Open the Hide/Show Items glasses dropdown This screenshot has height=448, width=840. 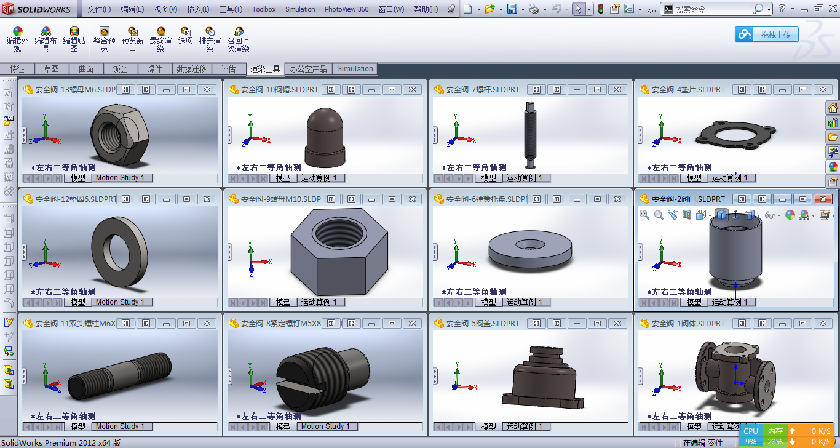(x=771, y=215)
